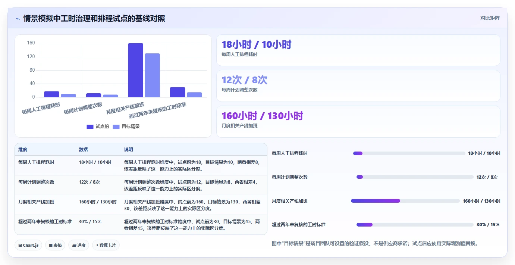Select the 18小时 / 10小时 data card
This screenshot has height=265, width=515.
tap(358, 50)
